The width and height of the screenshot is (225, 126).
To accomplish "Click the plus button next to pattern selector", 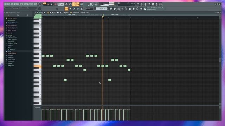I will point(108,9).
